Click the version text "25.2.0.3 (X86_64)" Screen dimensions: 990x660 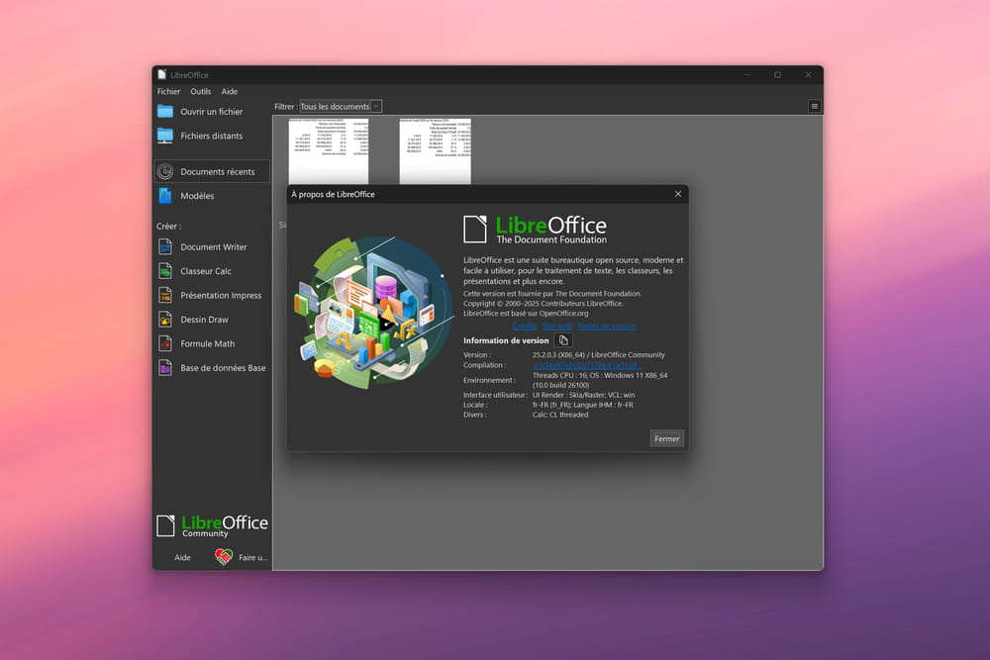tap(558, 355)
